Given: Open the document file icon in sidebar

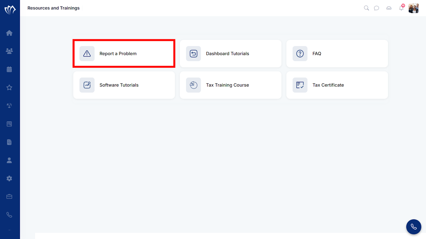Looking at the screenshot, I should click(x=9, y=142).
